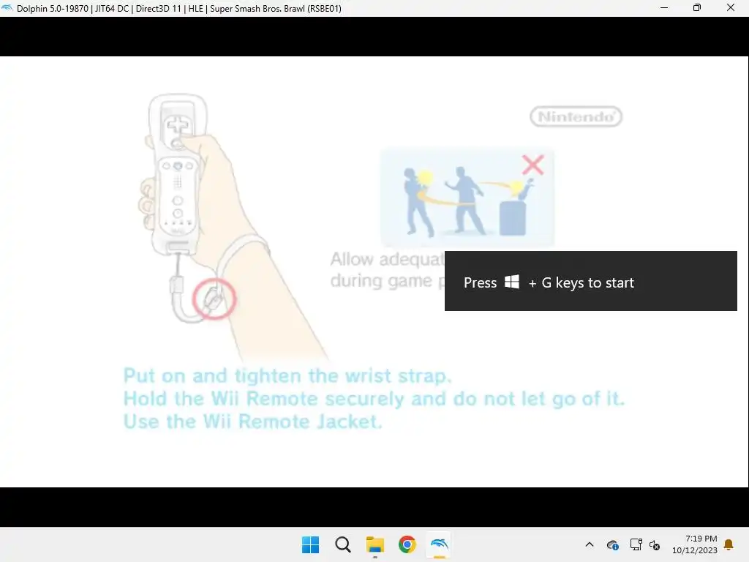Launch Google Chrome from the taskbar
Viewport: 749px width, 562px height.
click(x=407, y=544)
